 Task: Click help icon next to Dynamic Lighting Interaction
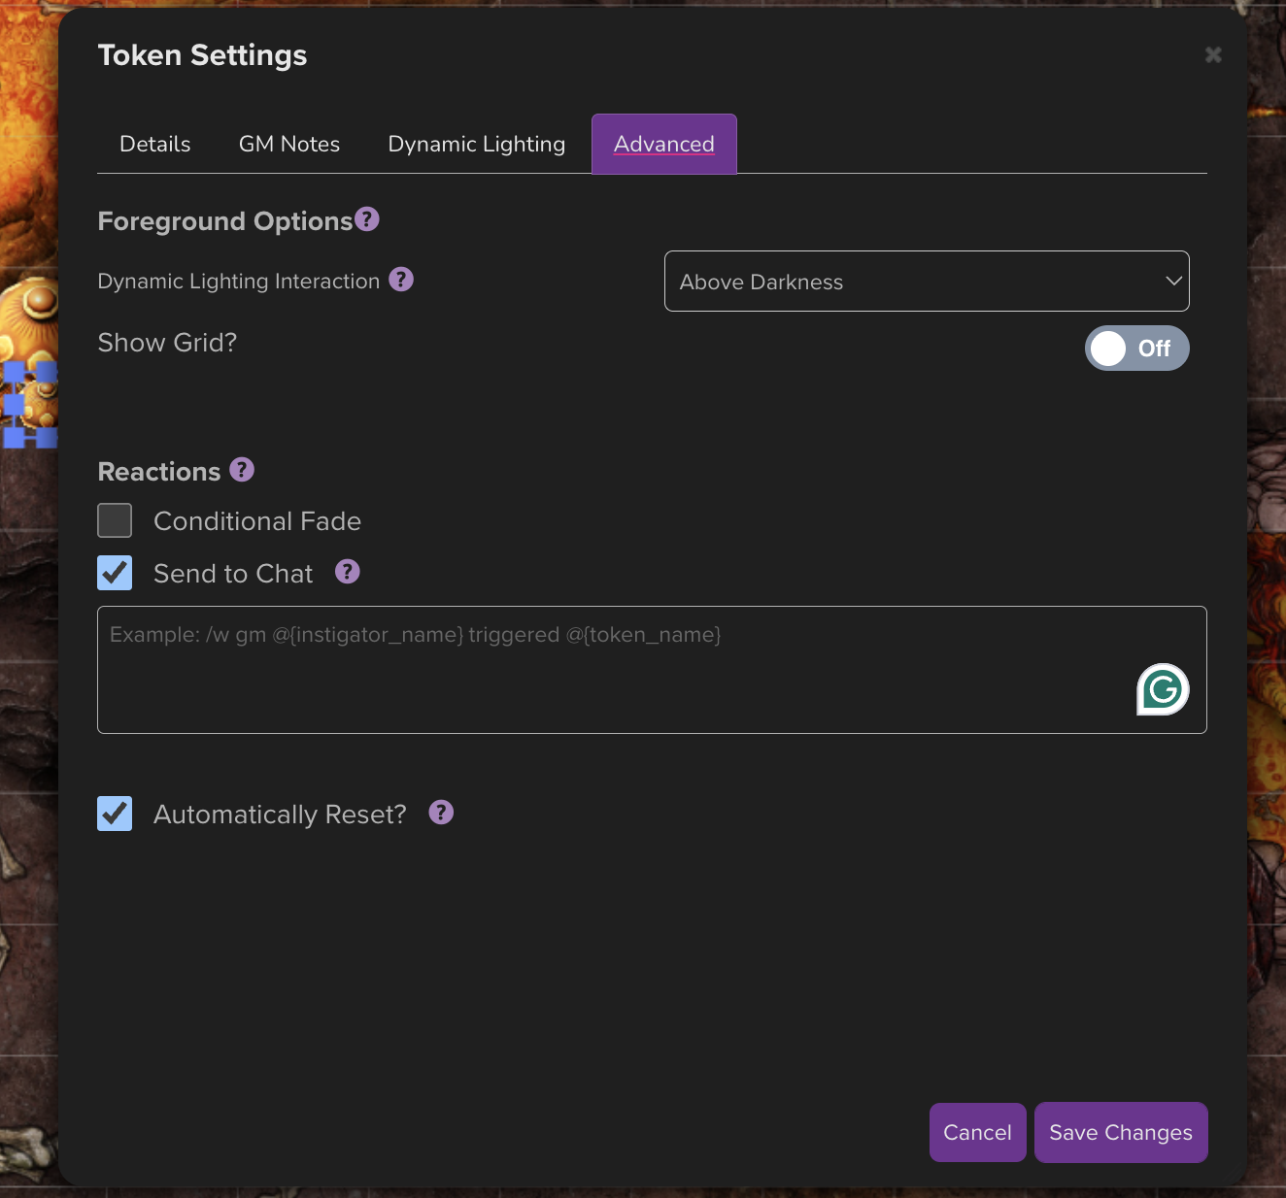click(x=401, y=280)
